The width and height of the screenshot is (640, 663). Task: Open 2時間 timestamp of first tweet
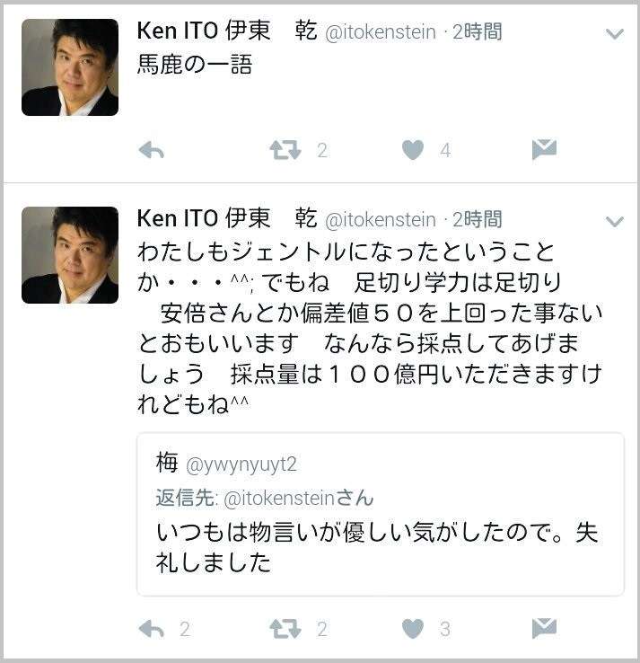coord(478,31)
